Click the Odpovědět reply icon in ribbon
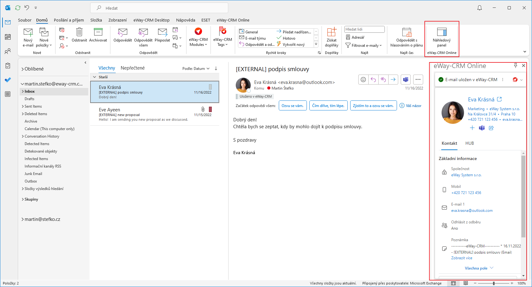Viewport: 532px width, 287px height. click(x=123, y=32)
